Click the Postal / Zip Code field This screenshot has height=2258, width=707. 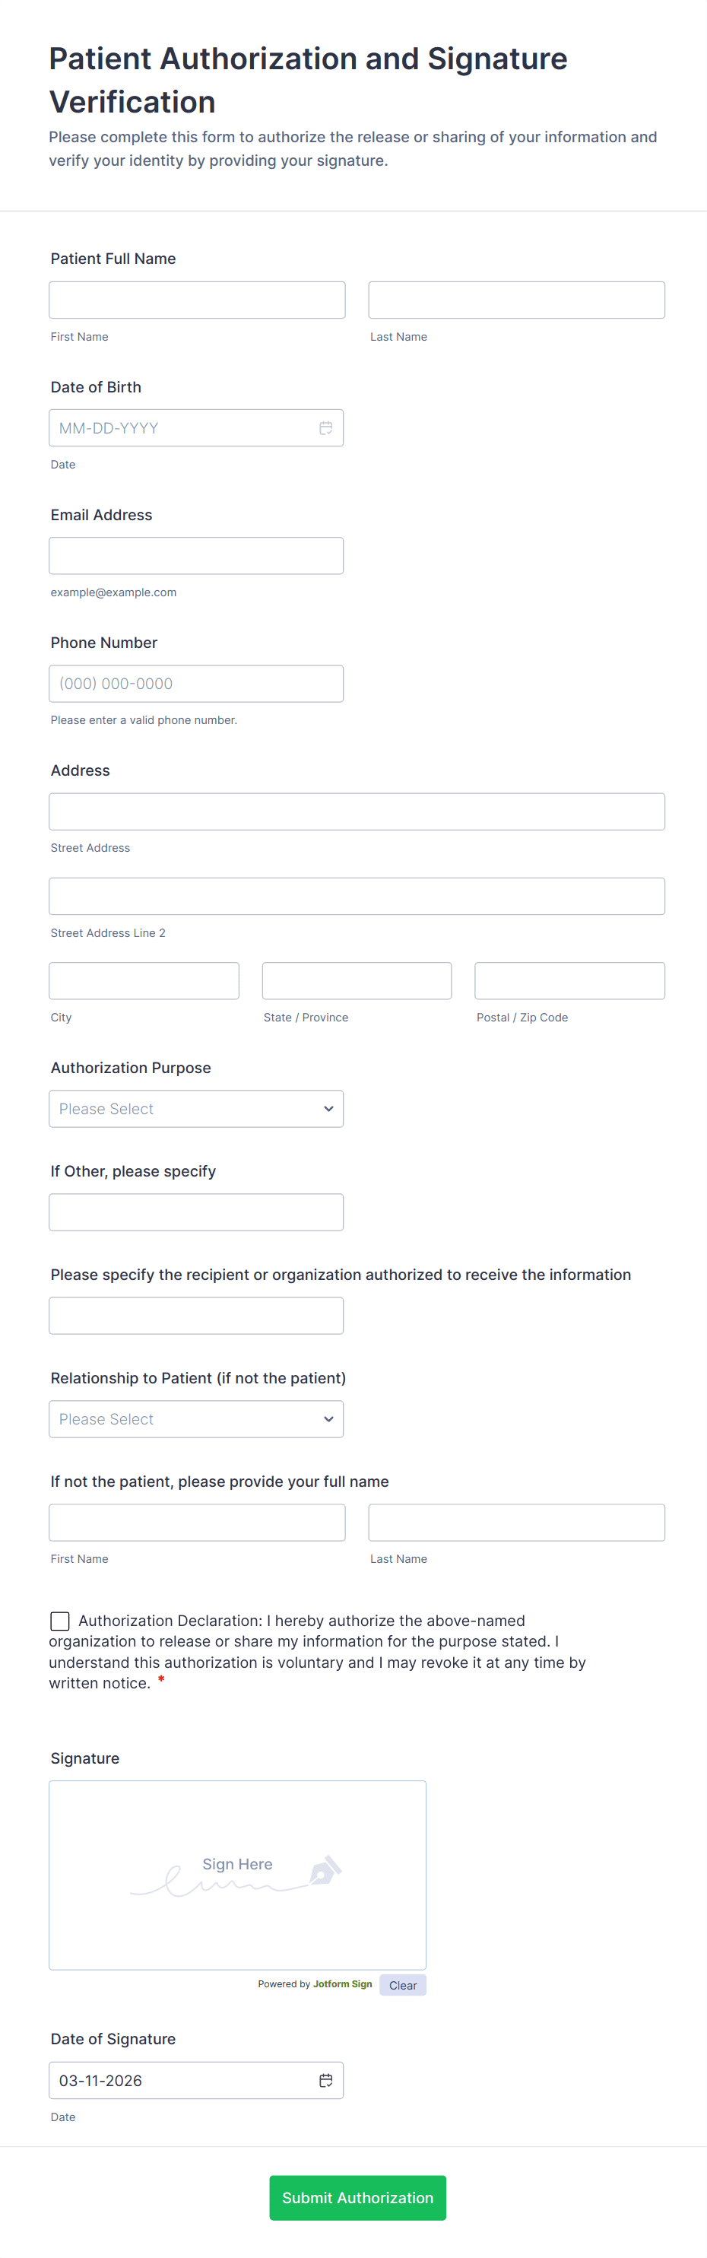569,981
